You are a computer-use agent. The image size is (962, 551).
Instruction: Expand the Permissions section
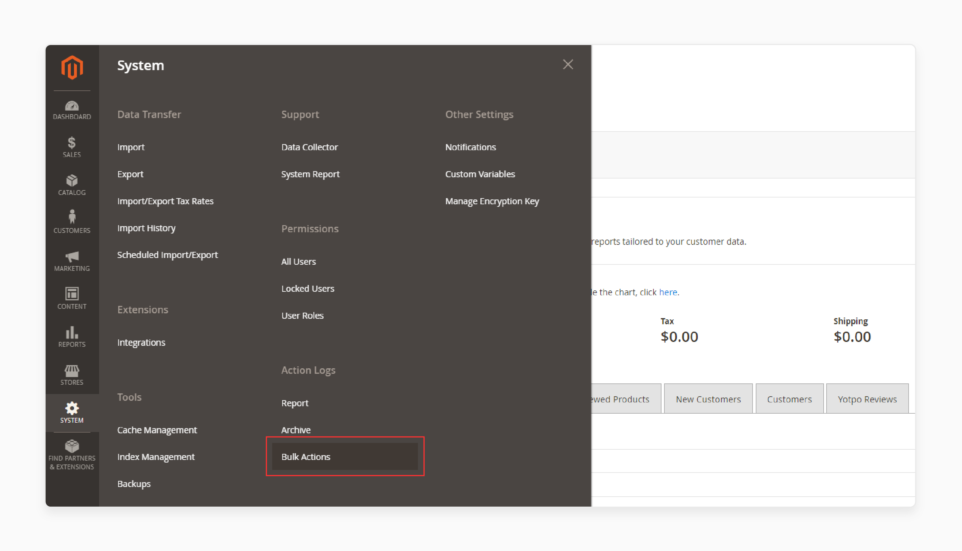[x=309, y=229]
